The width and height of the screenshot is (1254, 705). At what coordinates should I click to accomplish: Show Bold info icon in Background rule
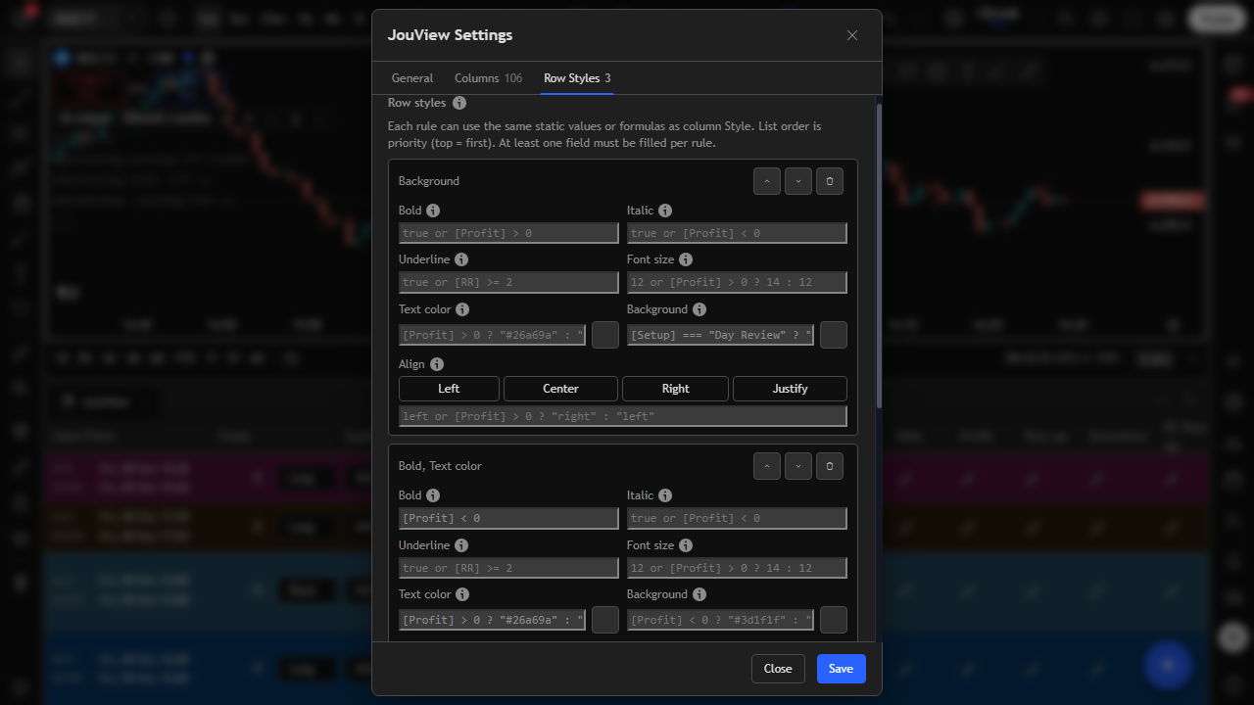click(x=433, y=211)
